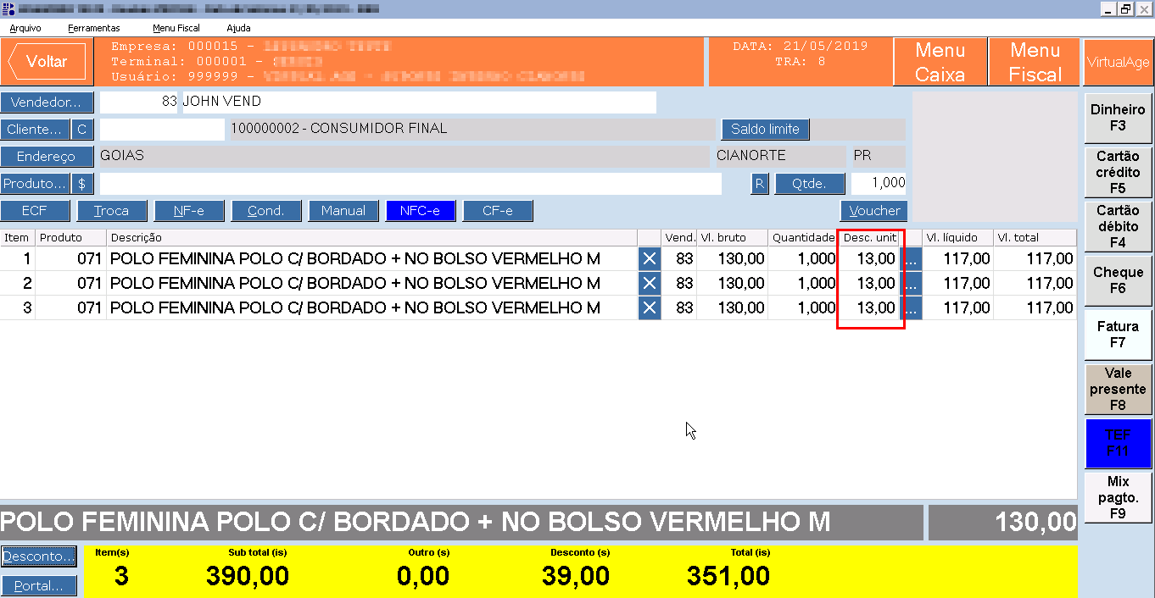Image resolution: width=1155 pixels, height=598 pixels.
Task: Remove item 2 using its X icon
Action: point(650,284)
